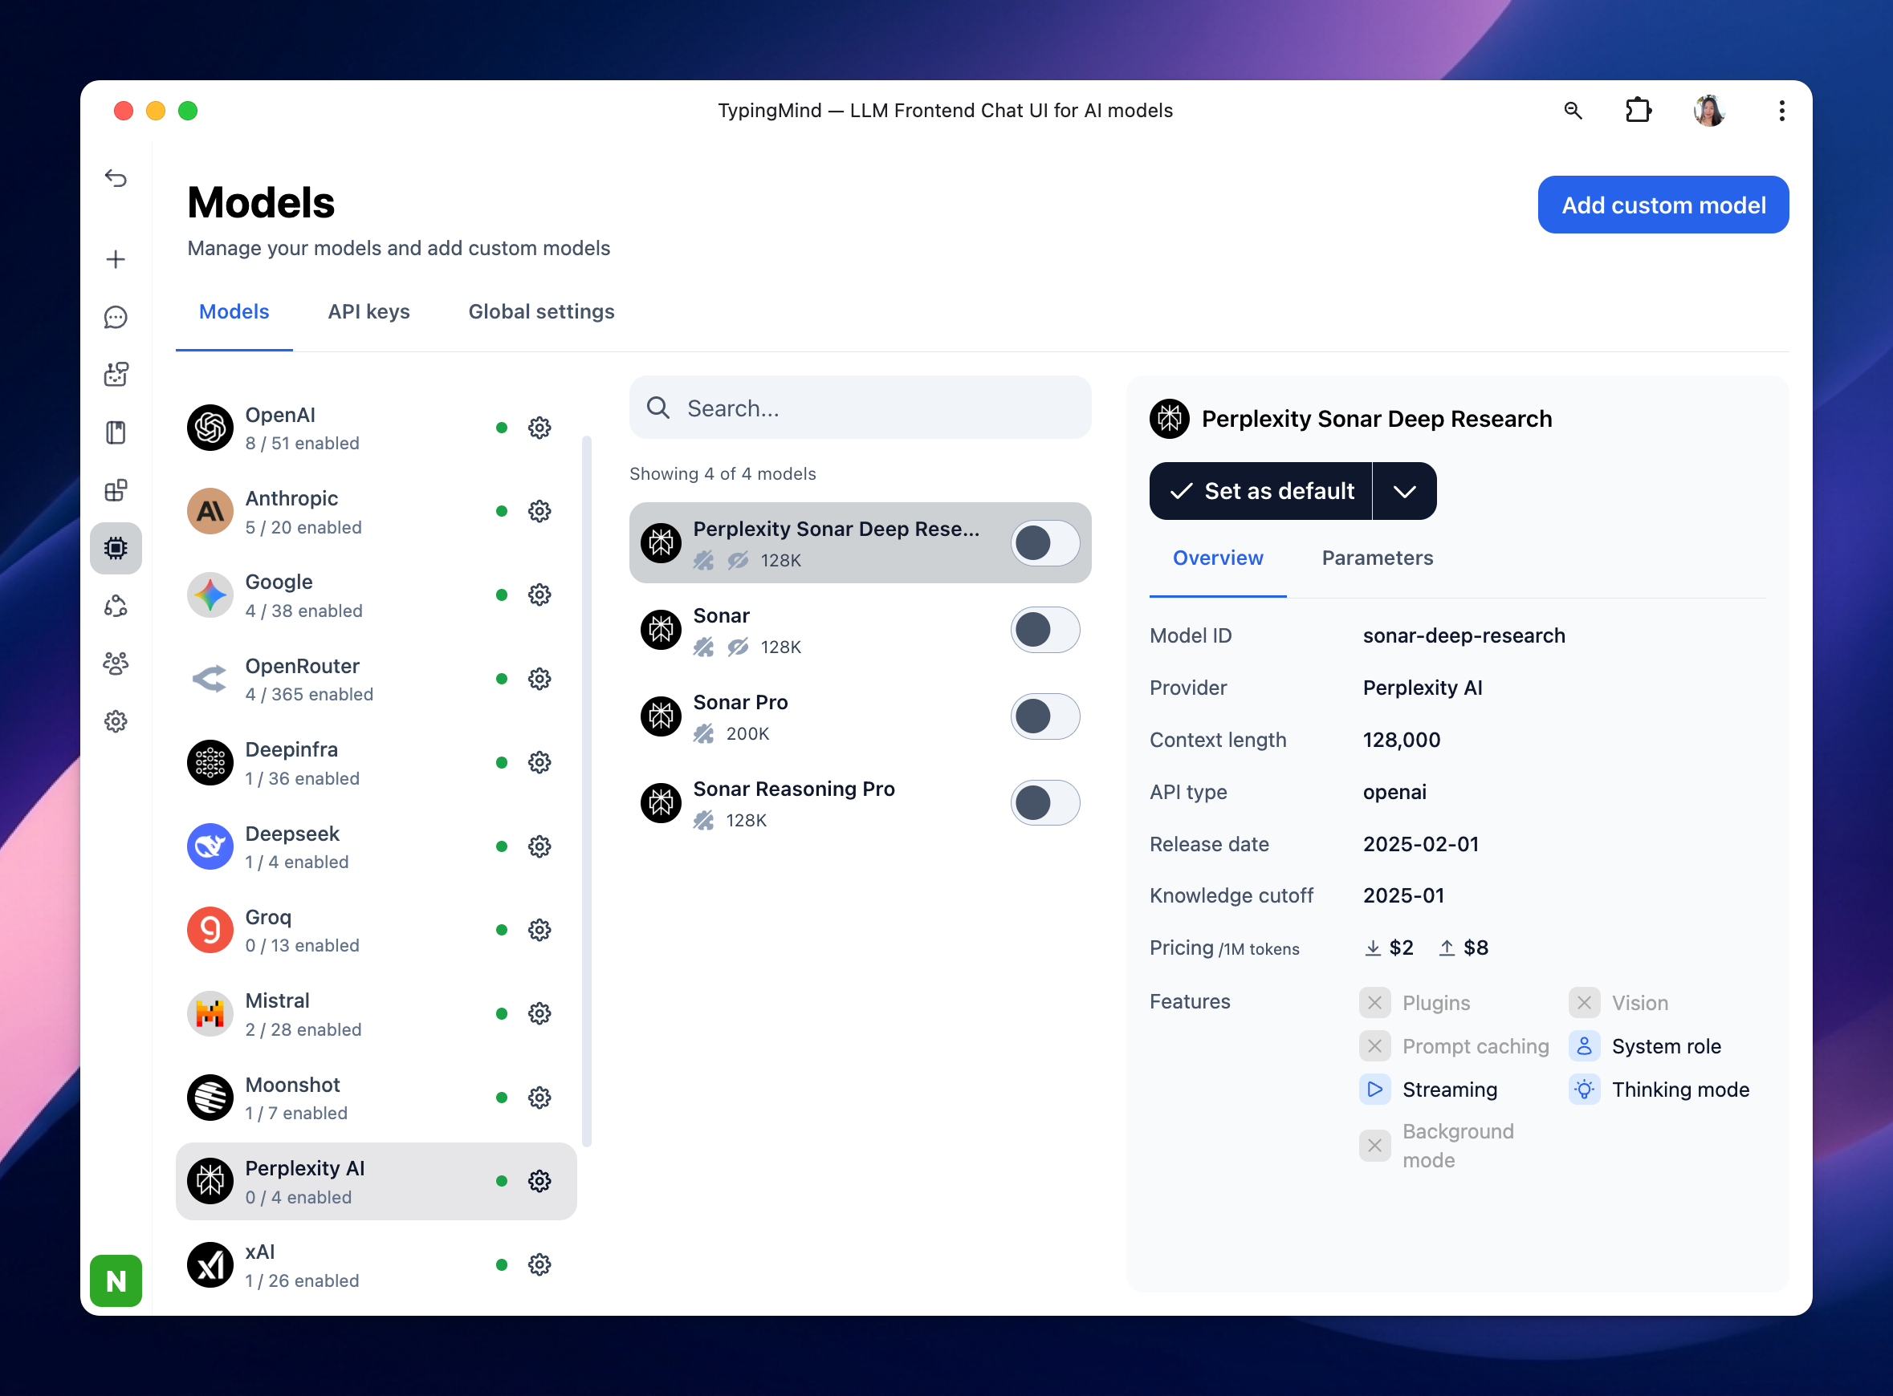Click the magnifier icon in title bar
Viewport: 1893px width, 1396px height.
[1573, 111]
